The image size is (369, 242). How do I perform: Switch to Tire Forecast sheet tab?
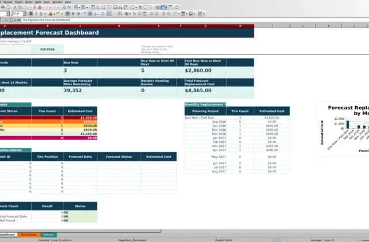[x=28, y=235]
